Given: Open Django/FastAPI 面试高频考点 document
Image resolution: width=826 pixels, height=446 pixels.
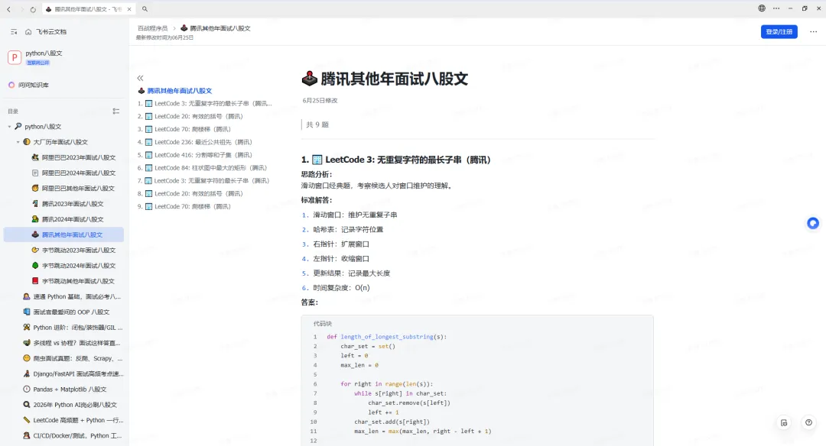Looking at the screenshot, I should [79, 374].
